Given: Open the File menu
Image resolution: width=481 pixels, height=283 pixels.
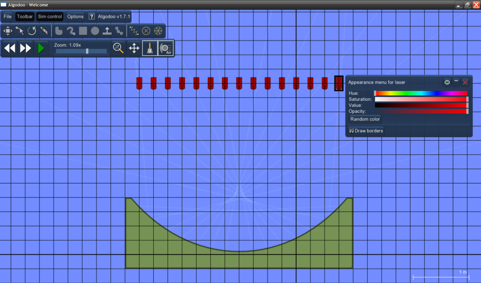Looking at the screenshot, I should (x=8, y=16).
